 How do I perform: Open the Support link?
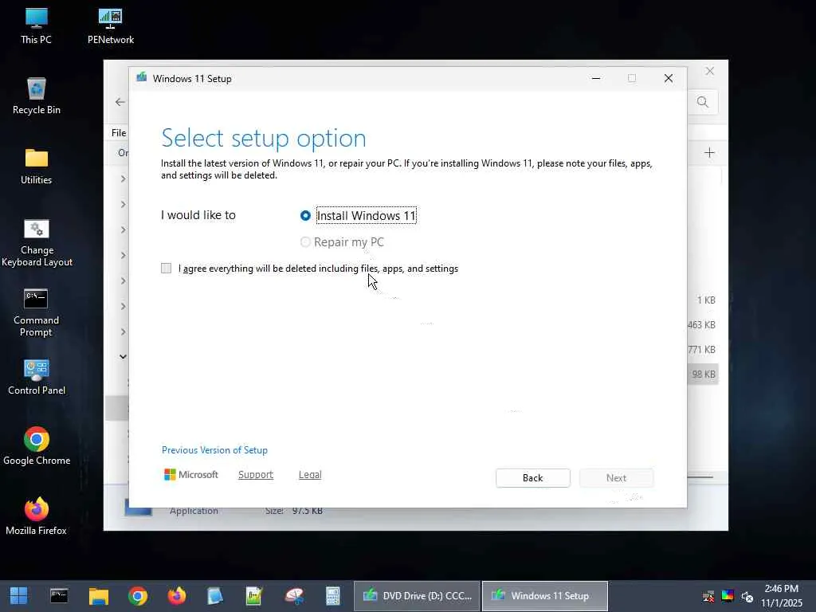coord(256,475)
